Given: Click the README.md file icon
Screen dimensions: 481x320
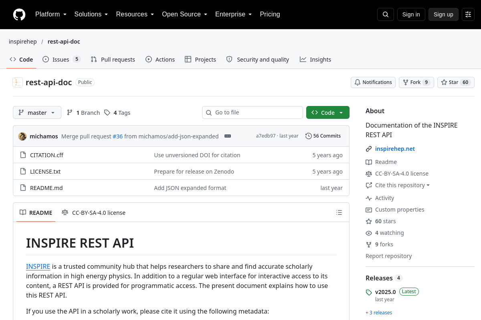Looking at the screenshot, I should [x=23, y=188].
